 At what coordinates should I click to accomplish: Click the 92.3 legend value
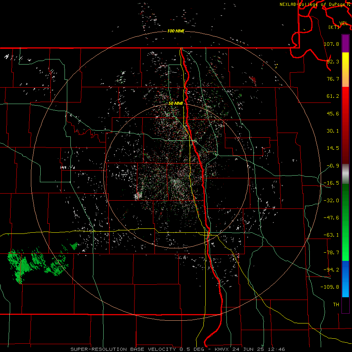point(333,61)
